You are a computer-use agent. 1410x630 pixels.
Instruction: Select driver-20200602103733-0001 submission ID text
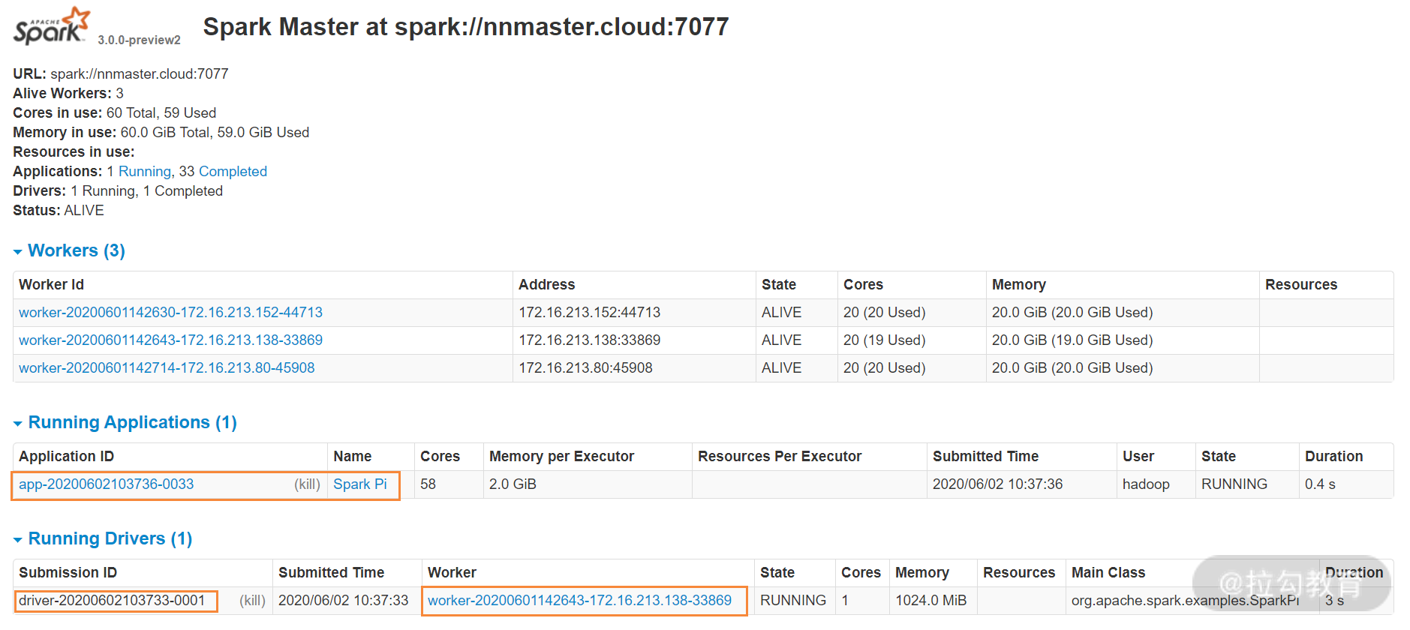tap(112, 600)
